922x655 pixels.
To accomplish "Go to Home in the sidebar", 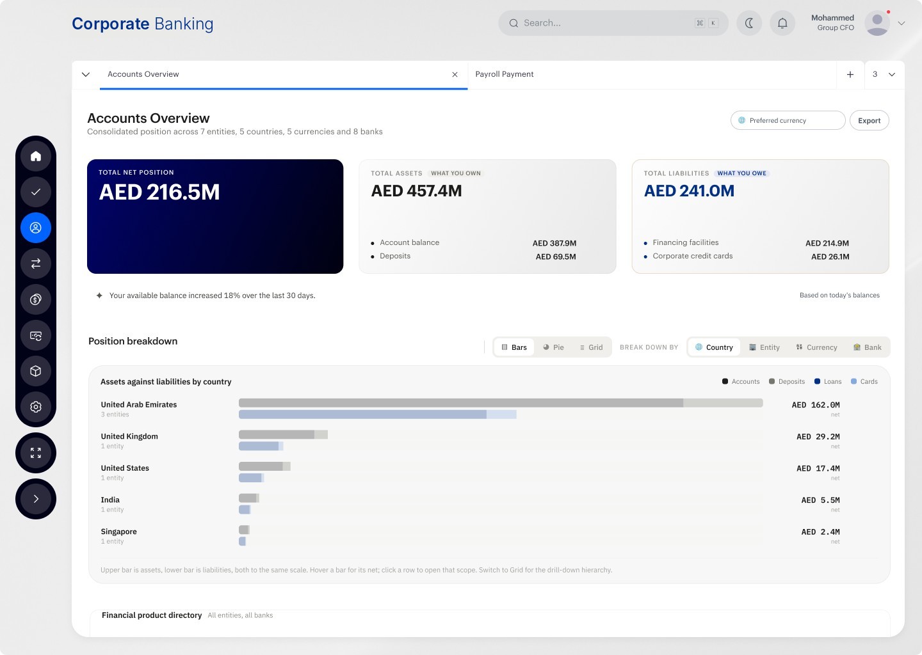I will point(36,156).
